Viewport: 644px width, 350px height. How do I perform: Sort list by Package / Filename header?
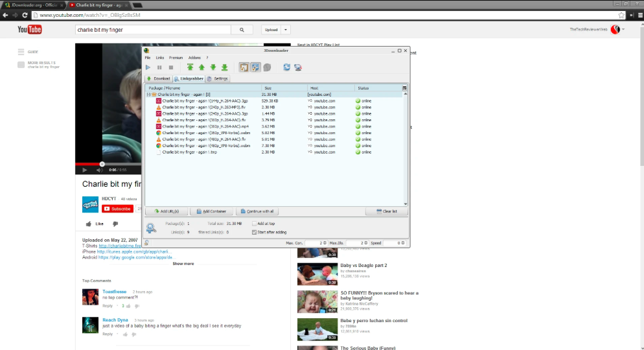click(x=203, y=88)
